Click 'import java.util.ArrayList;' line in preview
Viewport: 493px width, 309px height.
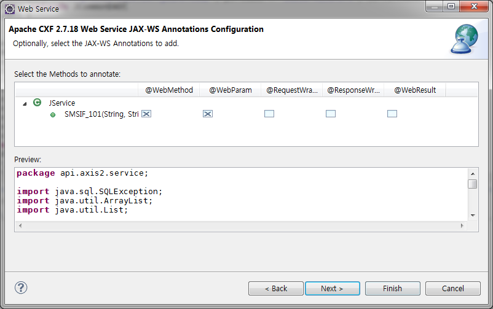point(85,200)
